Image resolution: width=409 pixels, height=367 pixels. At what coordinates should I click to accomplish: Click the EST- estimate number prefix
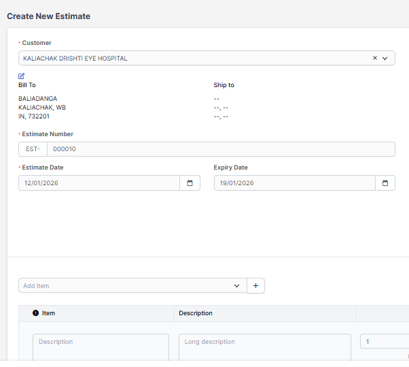tap(33, 149)
